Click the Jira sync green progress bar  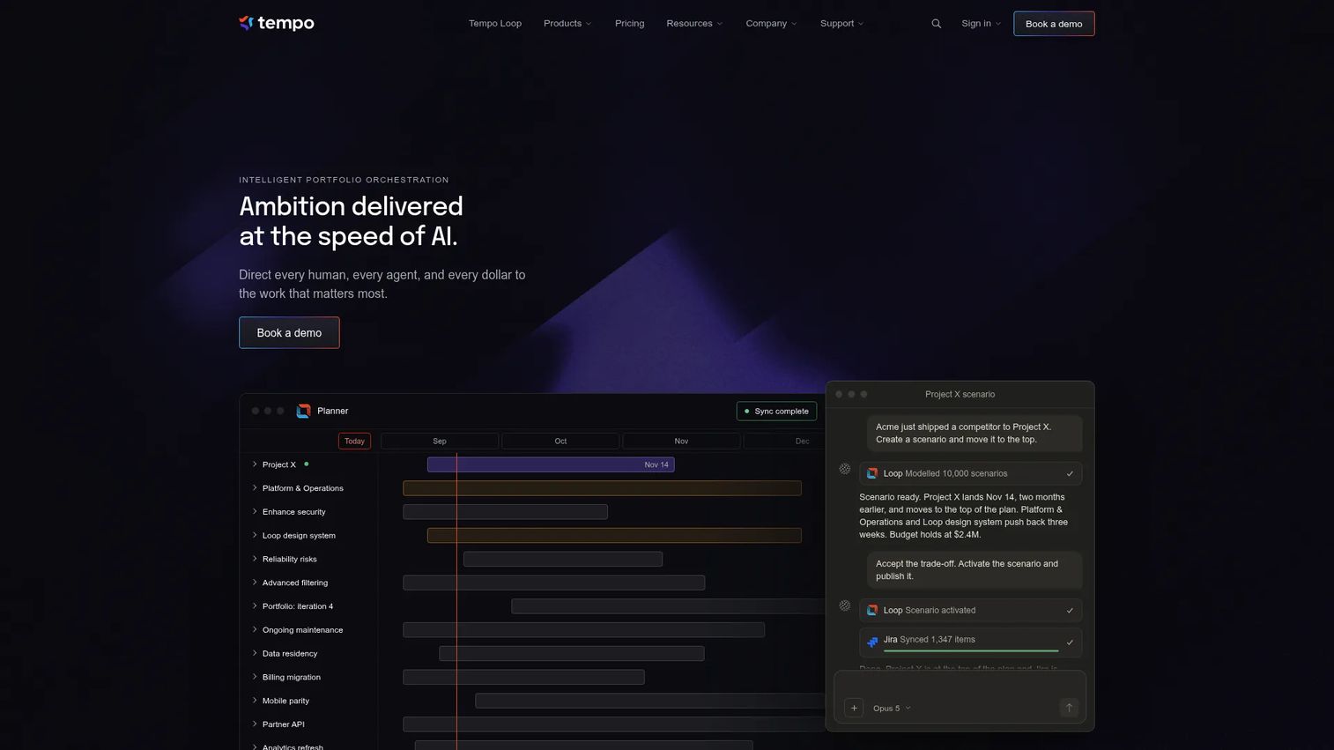point(971,650)
